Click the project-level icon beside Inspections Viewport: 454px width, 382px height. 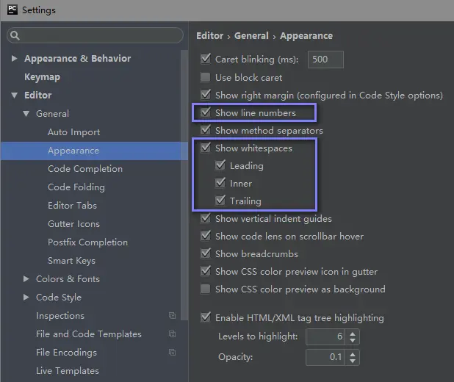tap(173, 315)
